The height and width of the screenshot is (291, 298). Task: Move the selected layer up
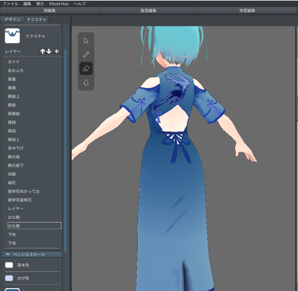(43, 51)
